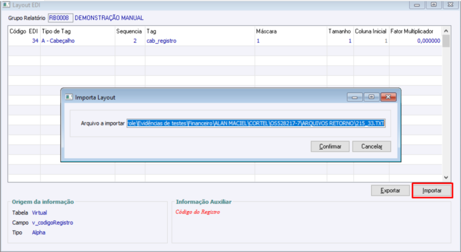461x252 pixels.
Task: Click the Tabela value Virtual
Action: pyautogui.click(x=39, y=213)
